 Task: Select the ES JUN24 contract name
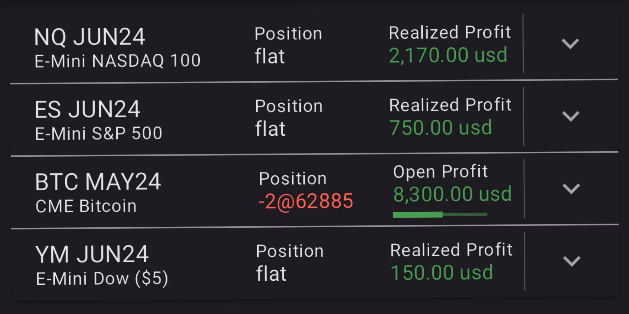pyautogui.click(x=87, y=110)
